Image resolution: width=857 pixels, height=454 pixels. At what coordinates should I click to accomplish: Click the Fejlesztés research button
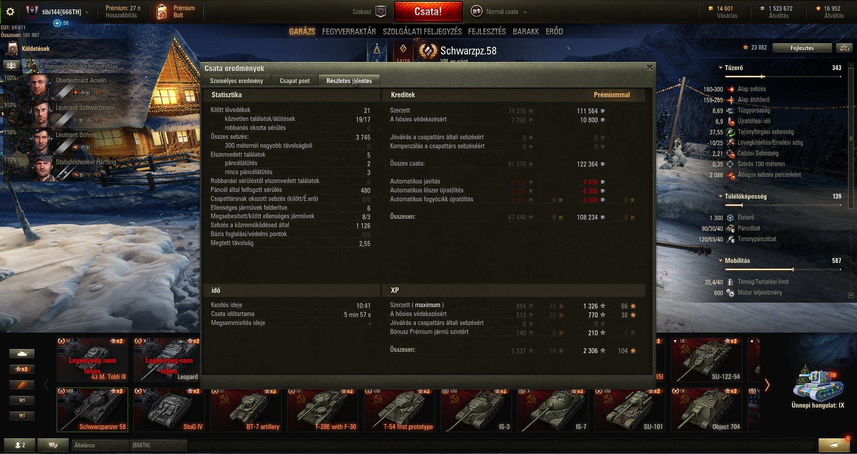[x=802, y=48]
